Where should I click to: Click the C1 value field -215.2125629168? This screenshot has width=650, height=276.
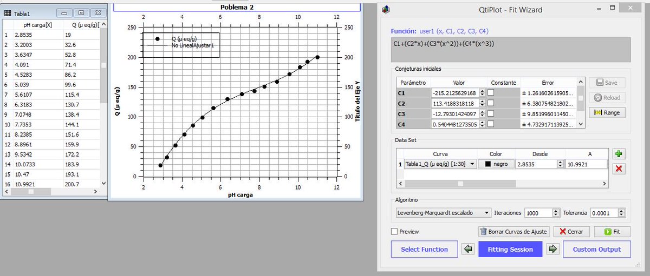point(455,93)
